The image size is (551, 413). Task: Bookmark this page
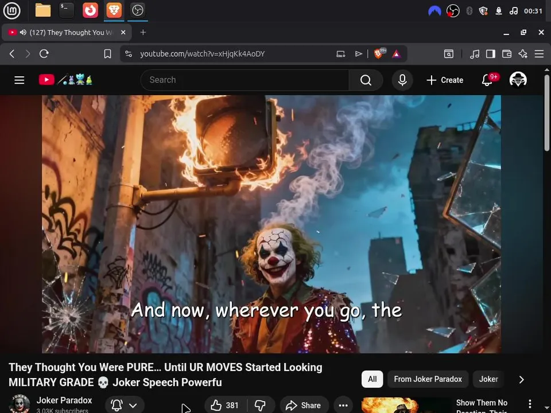click(x=107, y=54)
